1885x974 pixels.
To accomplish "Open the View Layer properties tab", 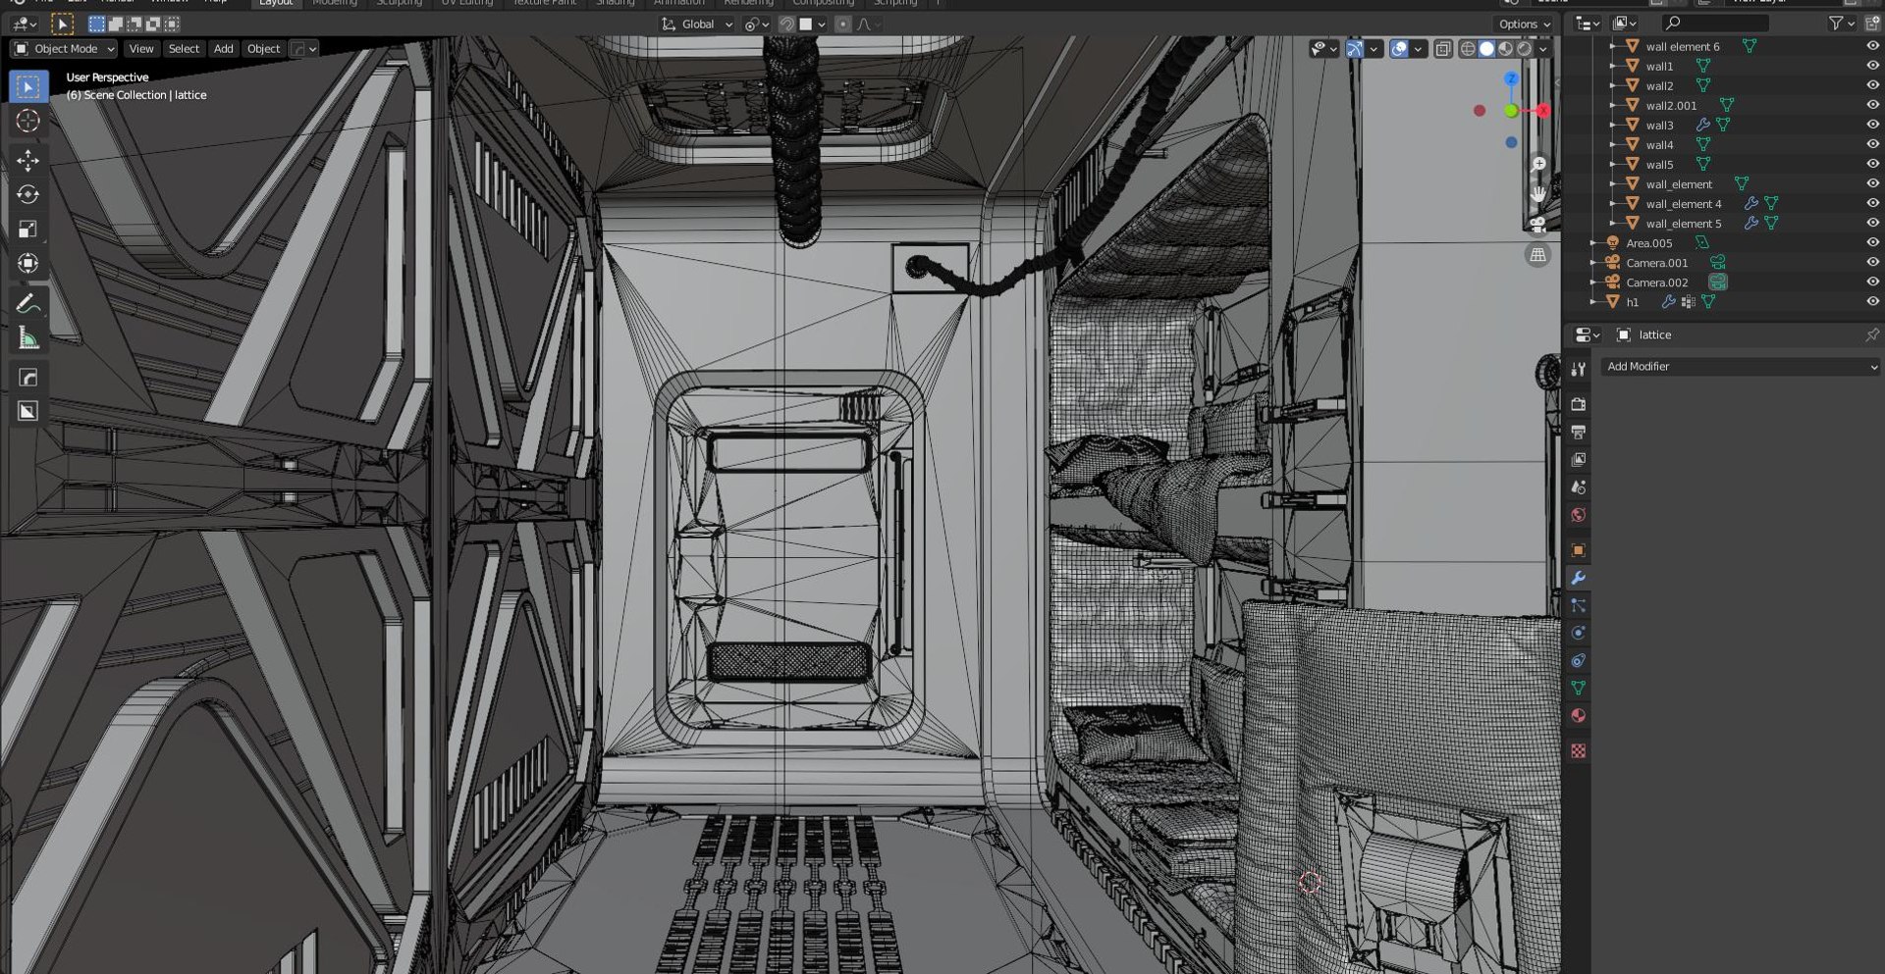I will coord(1578,459).
